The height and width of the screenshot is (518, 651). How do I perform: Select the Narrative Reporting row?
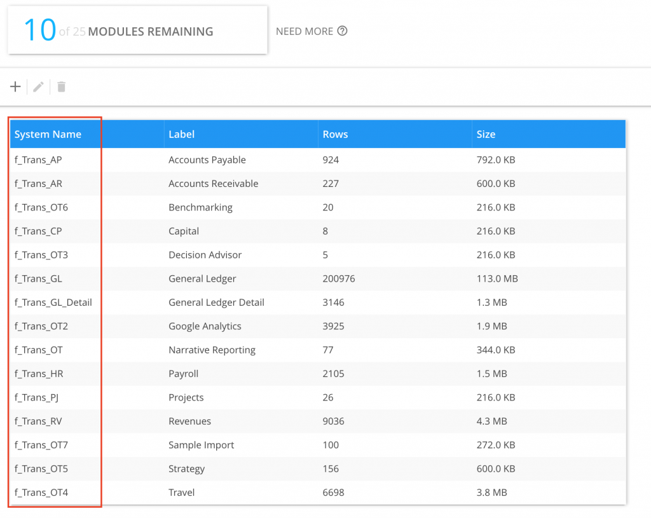[x=212, y=350]
